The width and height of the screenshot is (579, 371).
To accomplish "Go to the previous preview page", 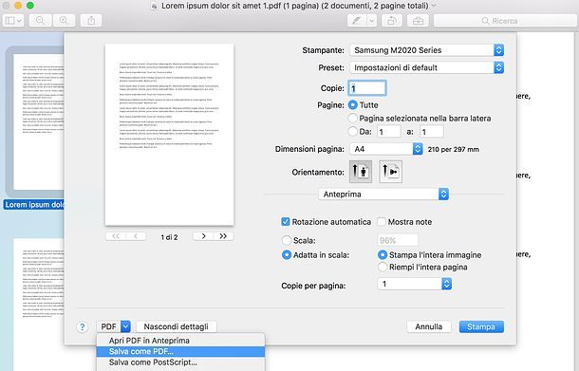I will [x=136, y=236].
